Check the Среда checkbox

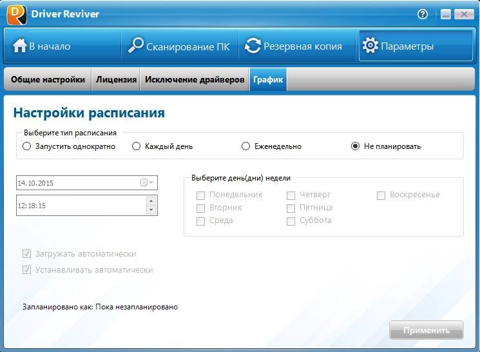200,221
